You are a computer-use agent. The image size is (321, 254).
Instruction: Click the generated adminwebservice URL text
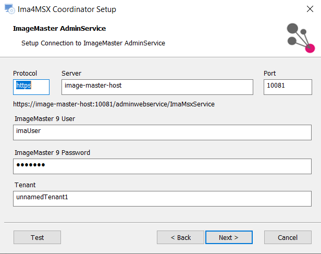coord(114,104)
